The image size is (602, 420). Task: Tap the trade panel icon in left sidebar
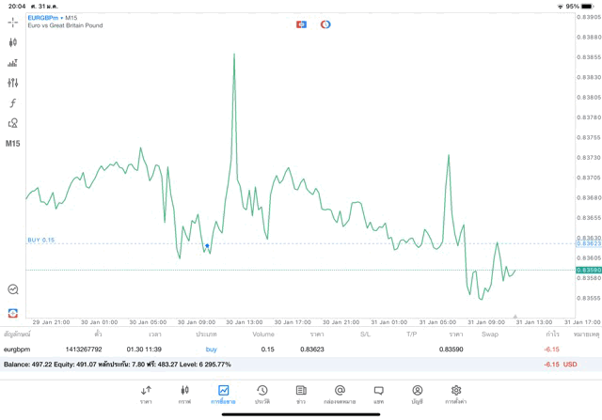click(13, 313)
